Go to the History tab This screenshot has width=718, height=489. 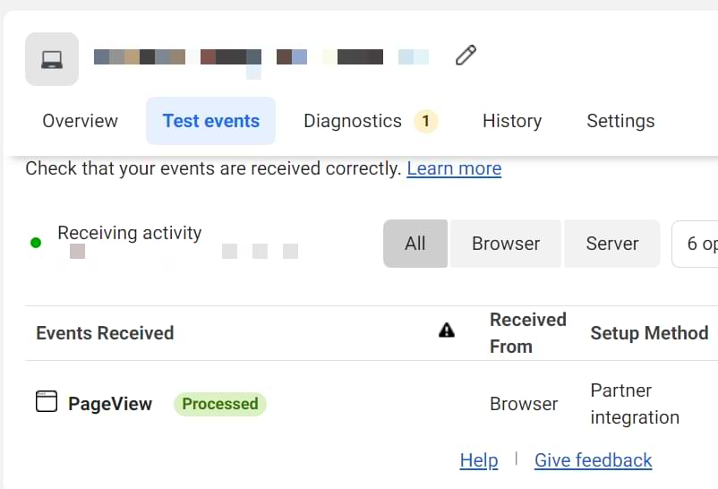[511, 121]
